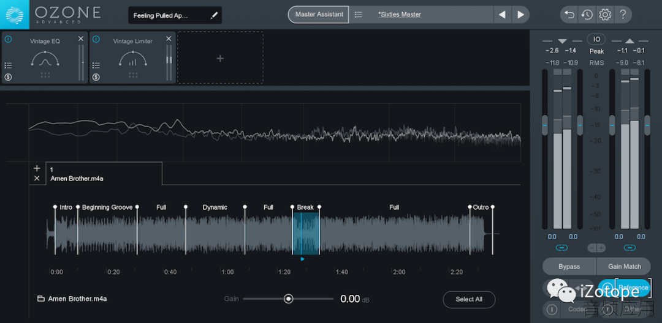662x323 pixels.
Task: Open help with the question mark icon
Action: 623,15
